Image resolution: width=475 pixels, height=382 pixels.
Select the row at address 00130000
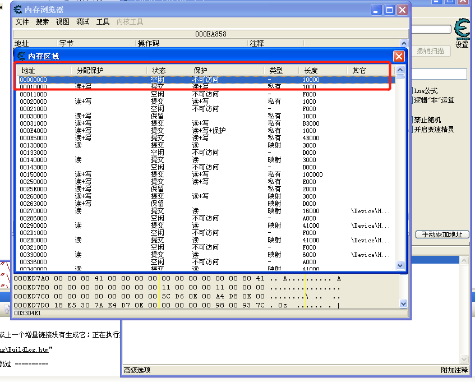coord(207,145)
